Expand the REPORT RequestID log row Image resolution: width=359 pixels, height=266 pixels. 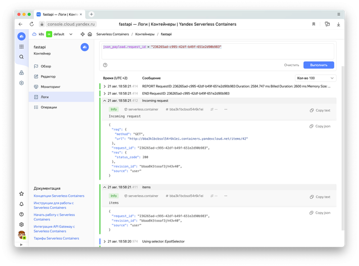[104, 86]
